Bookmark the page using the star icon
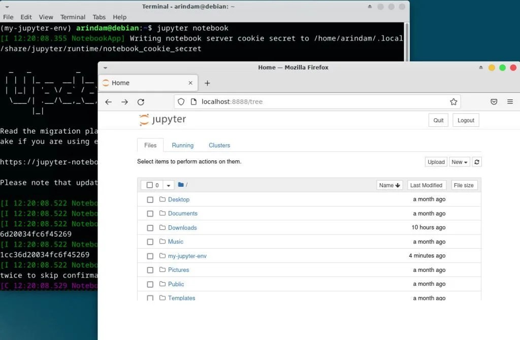This screenshot has width=520, height=340. coord(453,101)
